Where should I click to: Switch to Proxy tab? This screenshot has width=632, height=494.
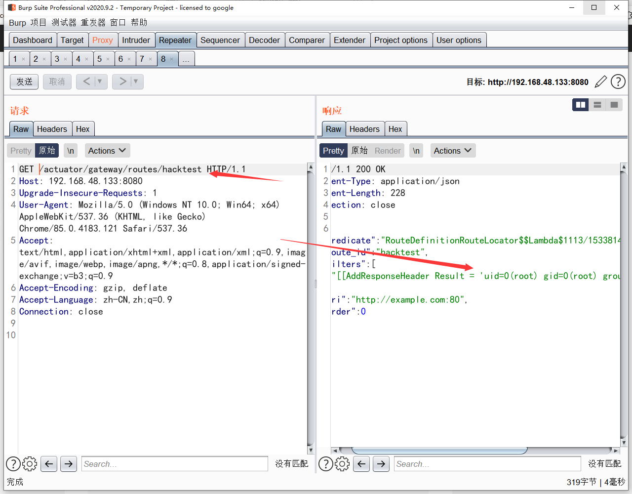click(103, 40)
